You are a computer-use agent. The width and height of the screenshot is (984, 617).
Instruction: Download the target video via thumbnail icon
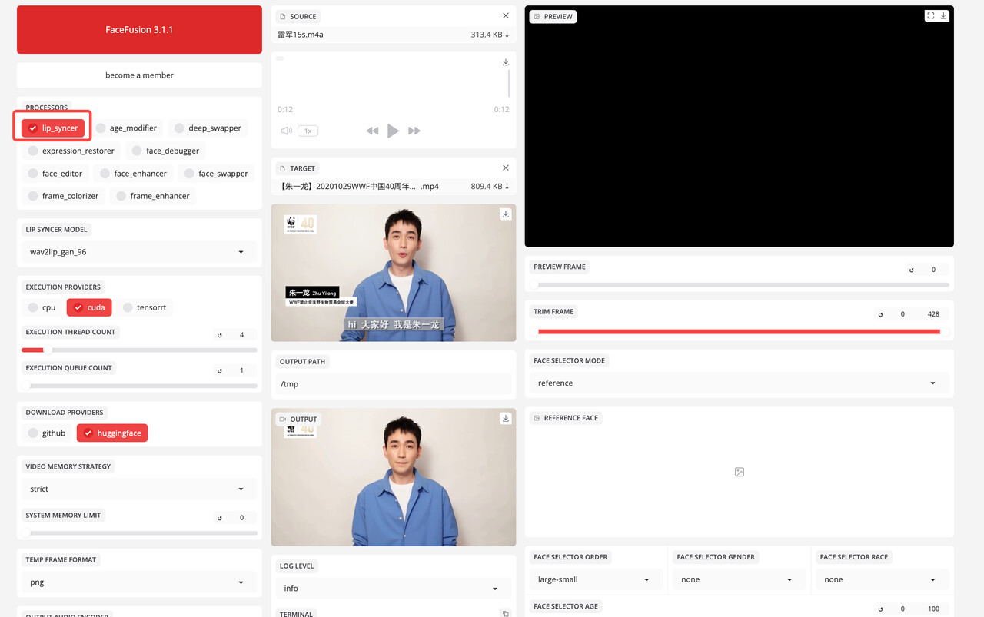(505, 214)
